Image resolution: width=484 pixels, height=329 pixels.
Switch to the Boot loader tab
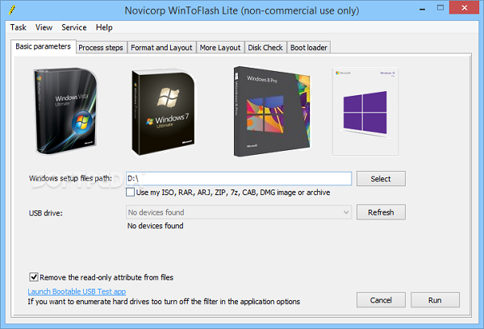309,48
